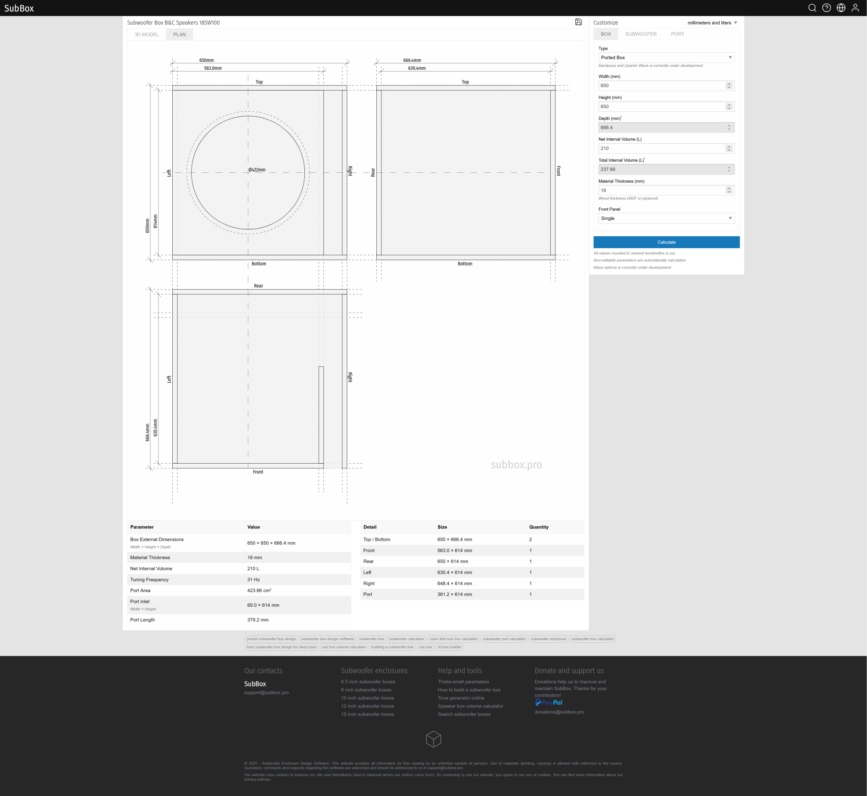Open How to build a subwoofer box link
The height and width of the screenshot is (796, 867).
[x=469, y=690]
